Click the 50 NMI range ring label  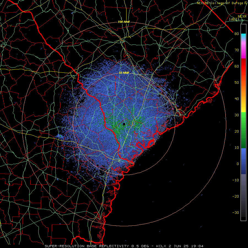tap(124, 73)
